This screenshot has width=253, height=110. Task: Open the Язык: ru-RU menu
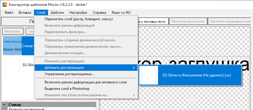click(x=121, y=13)
